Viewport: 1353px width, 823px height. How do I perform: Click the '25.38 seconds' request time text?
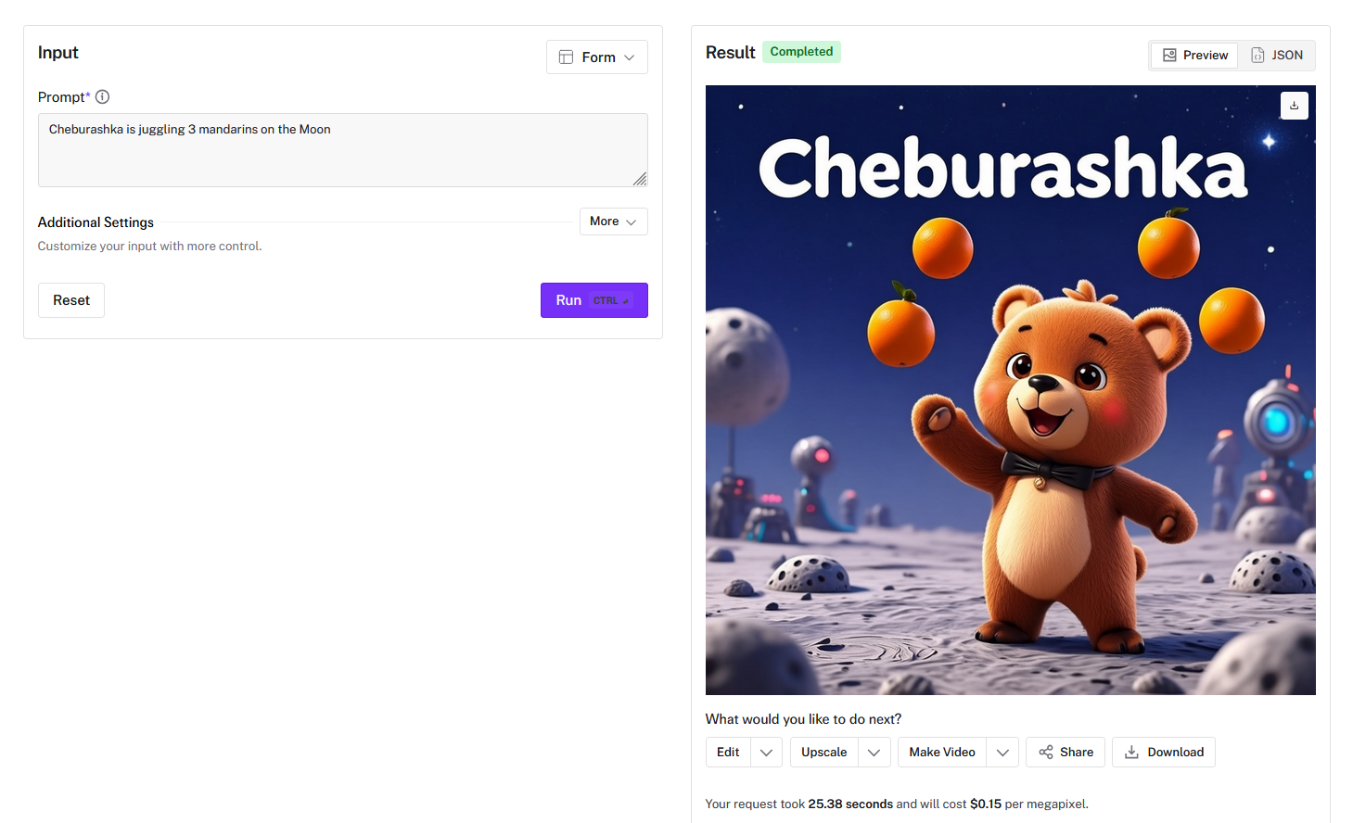click(x=850, y=804)
